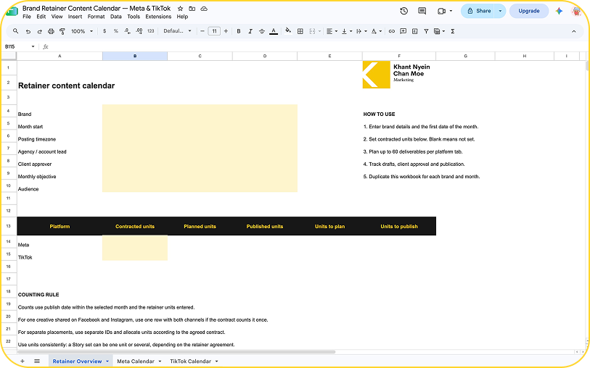590x368 pixels.
Task: Switch to the TikTok Calendar tab
Action: pos(190,361)
